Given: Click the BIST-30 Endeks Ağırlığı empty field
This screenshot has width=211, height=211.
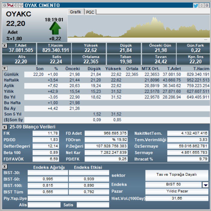Looking at the screenshot, I should point(48,173).
